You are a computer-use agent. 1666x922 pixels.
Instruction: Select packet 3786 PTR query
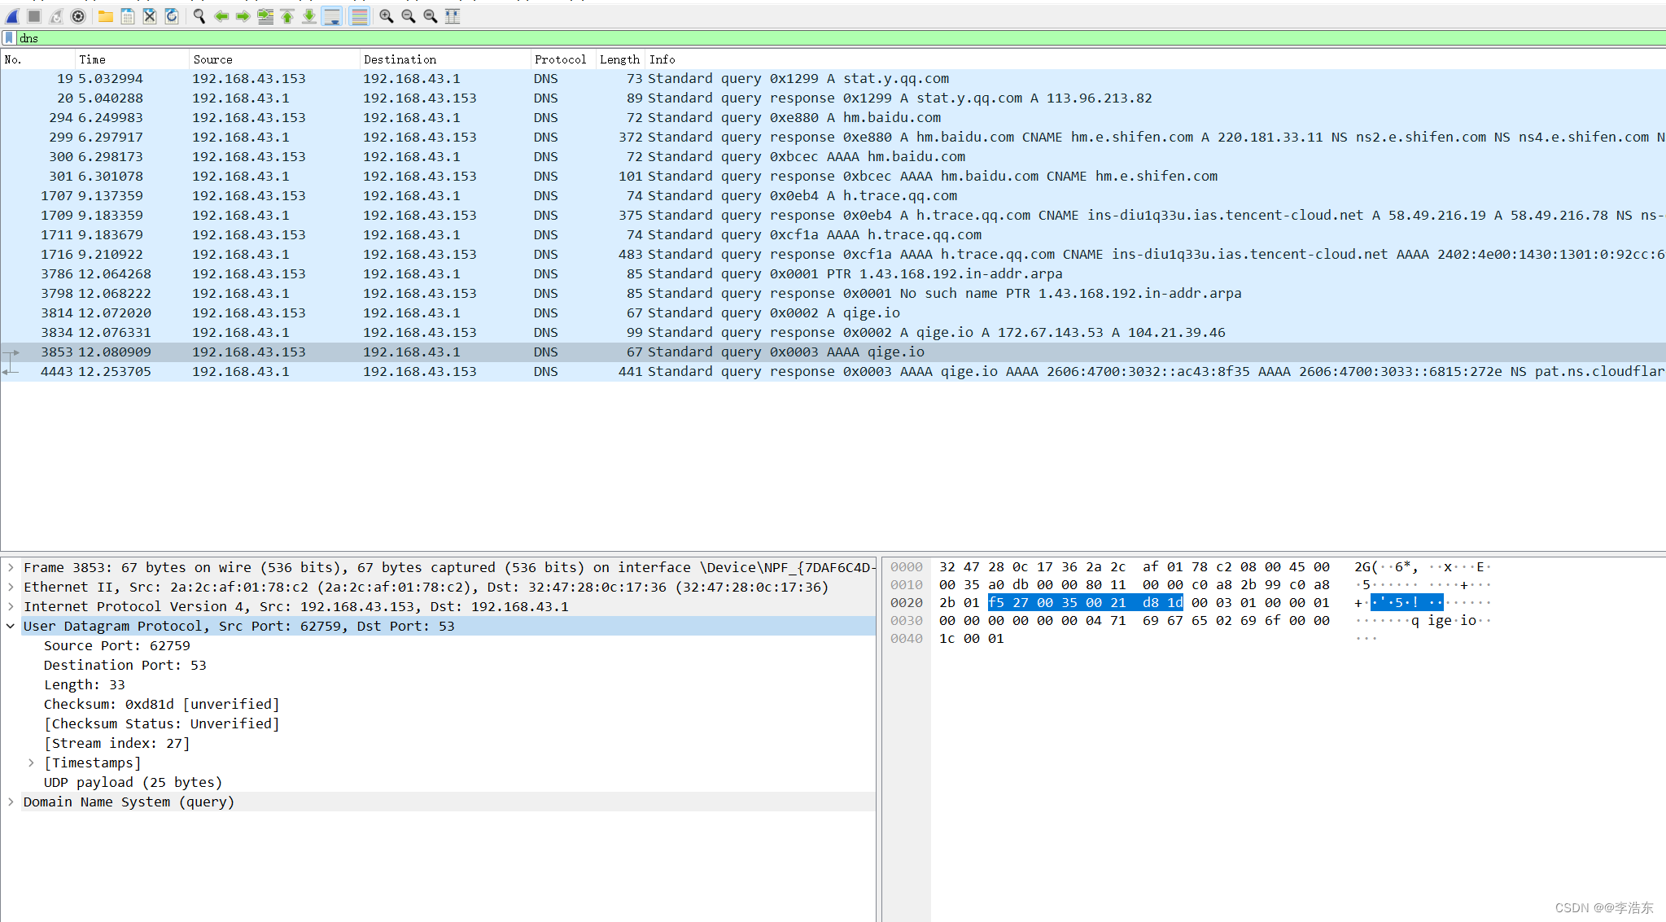pos(833,274)
